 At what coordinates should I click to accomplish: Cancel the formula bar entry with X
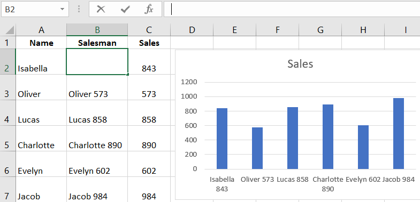[101, 10]
